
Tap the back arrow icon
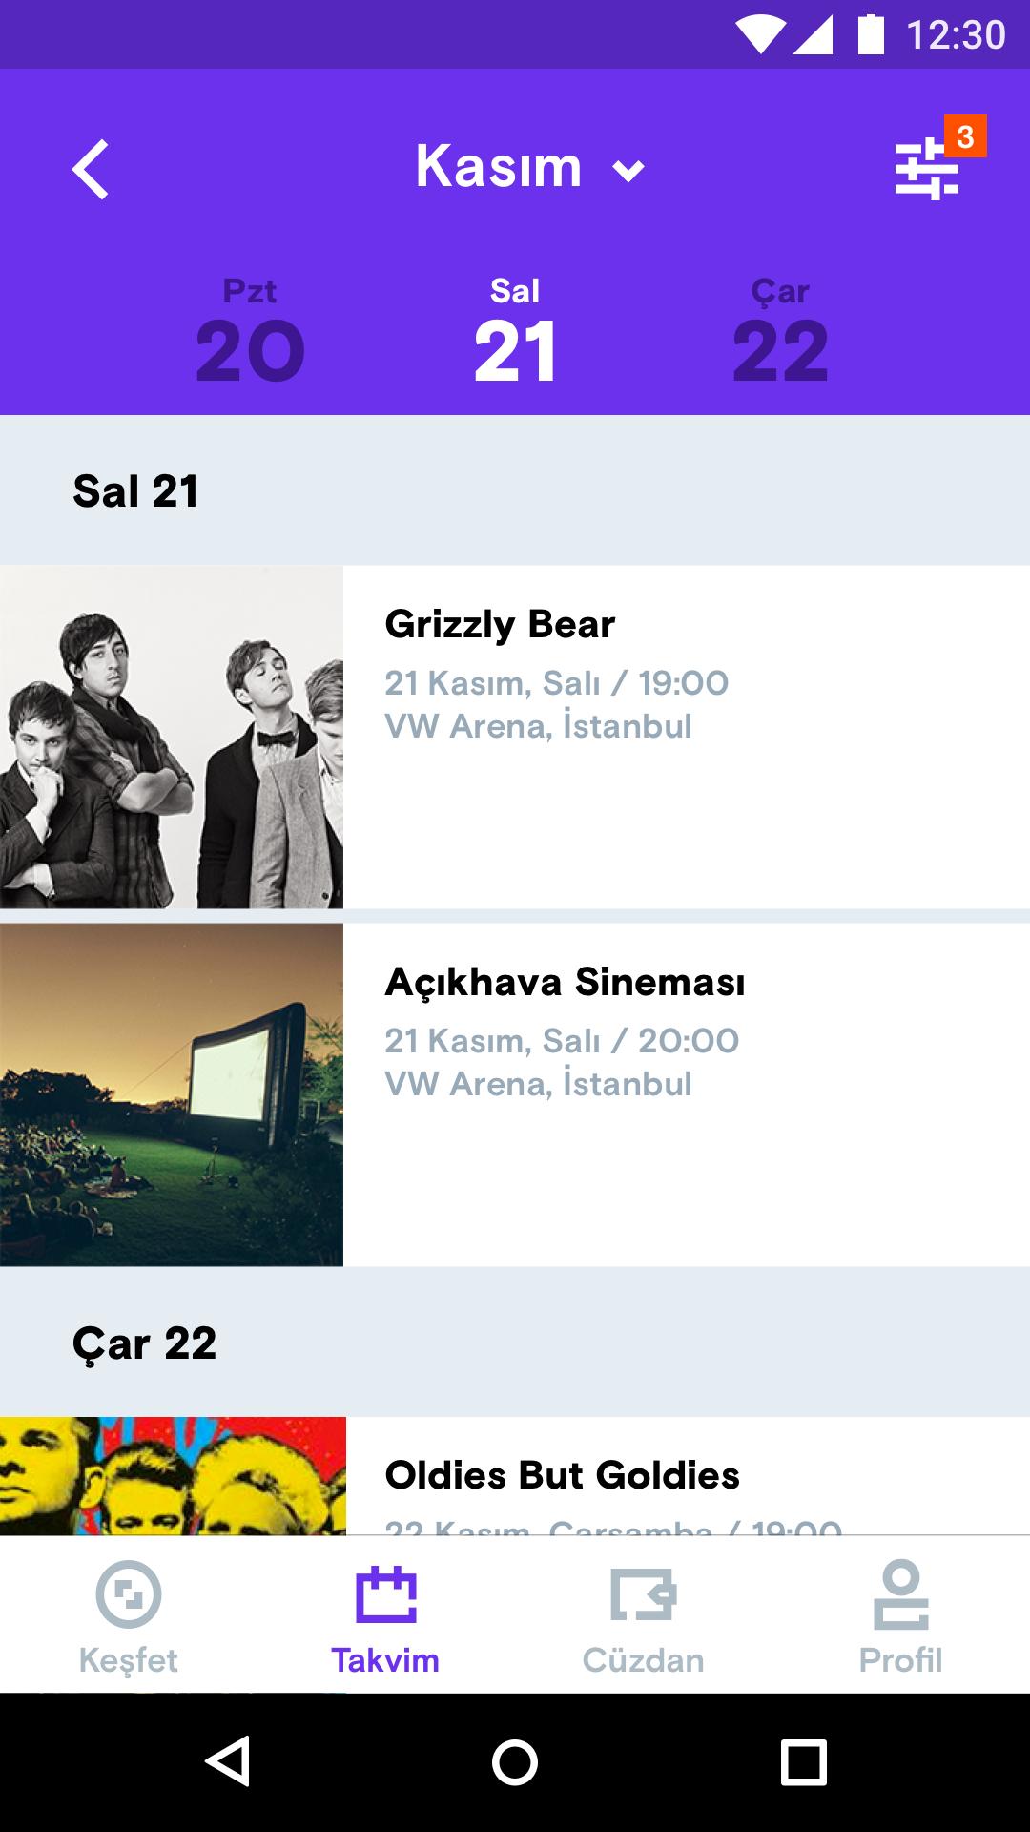click(91, 170)
